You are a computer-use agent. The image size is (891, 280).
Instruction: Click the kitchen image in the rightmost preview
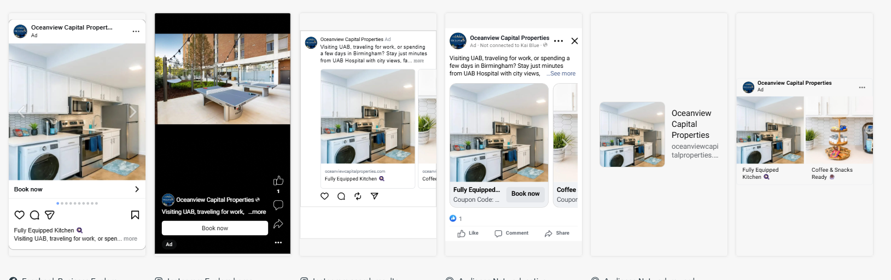pos(770,130)
